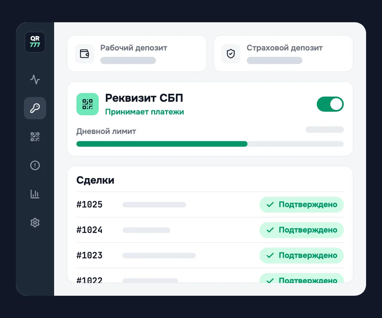The image size is (382, 318).
Task: Click the shield icon on Страховой депозит
Action: 231,54
